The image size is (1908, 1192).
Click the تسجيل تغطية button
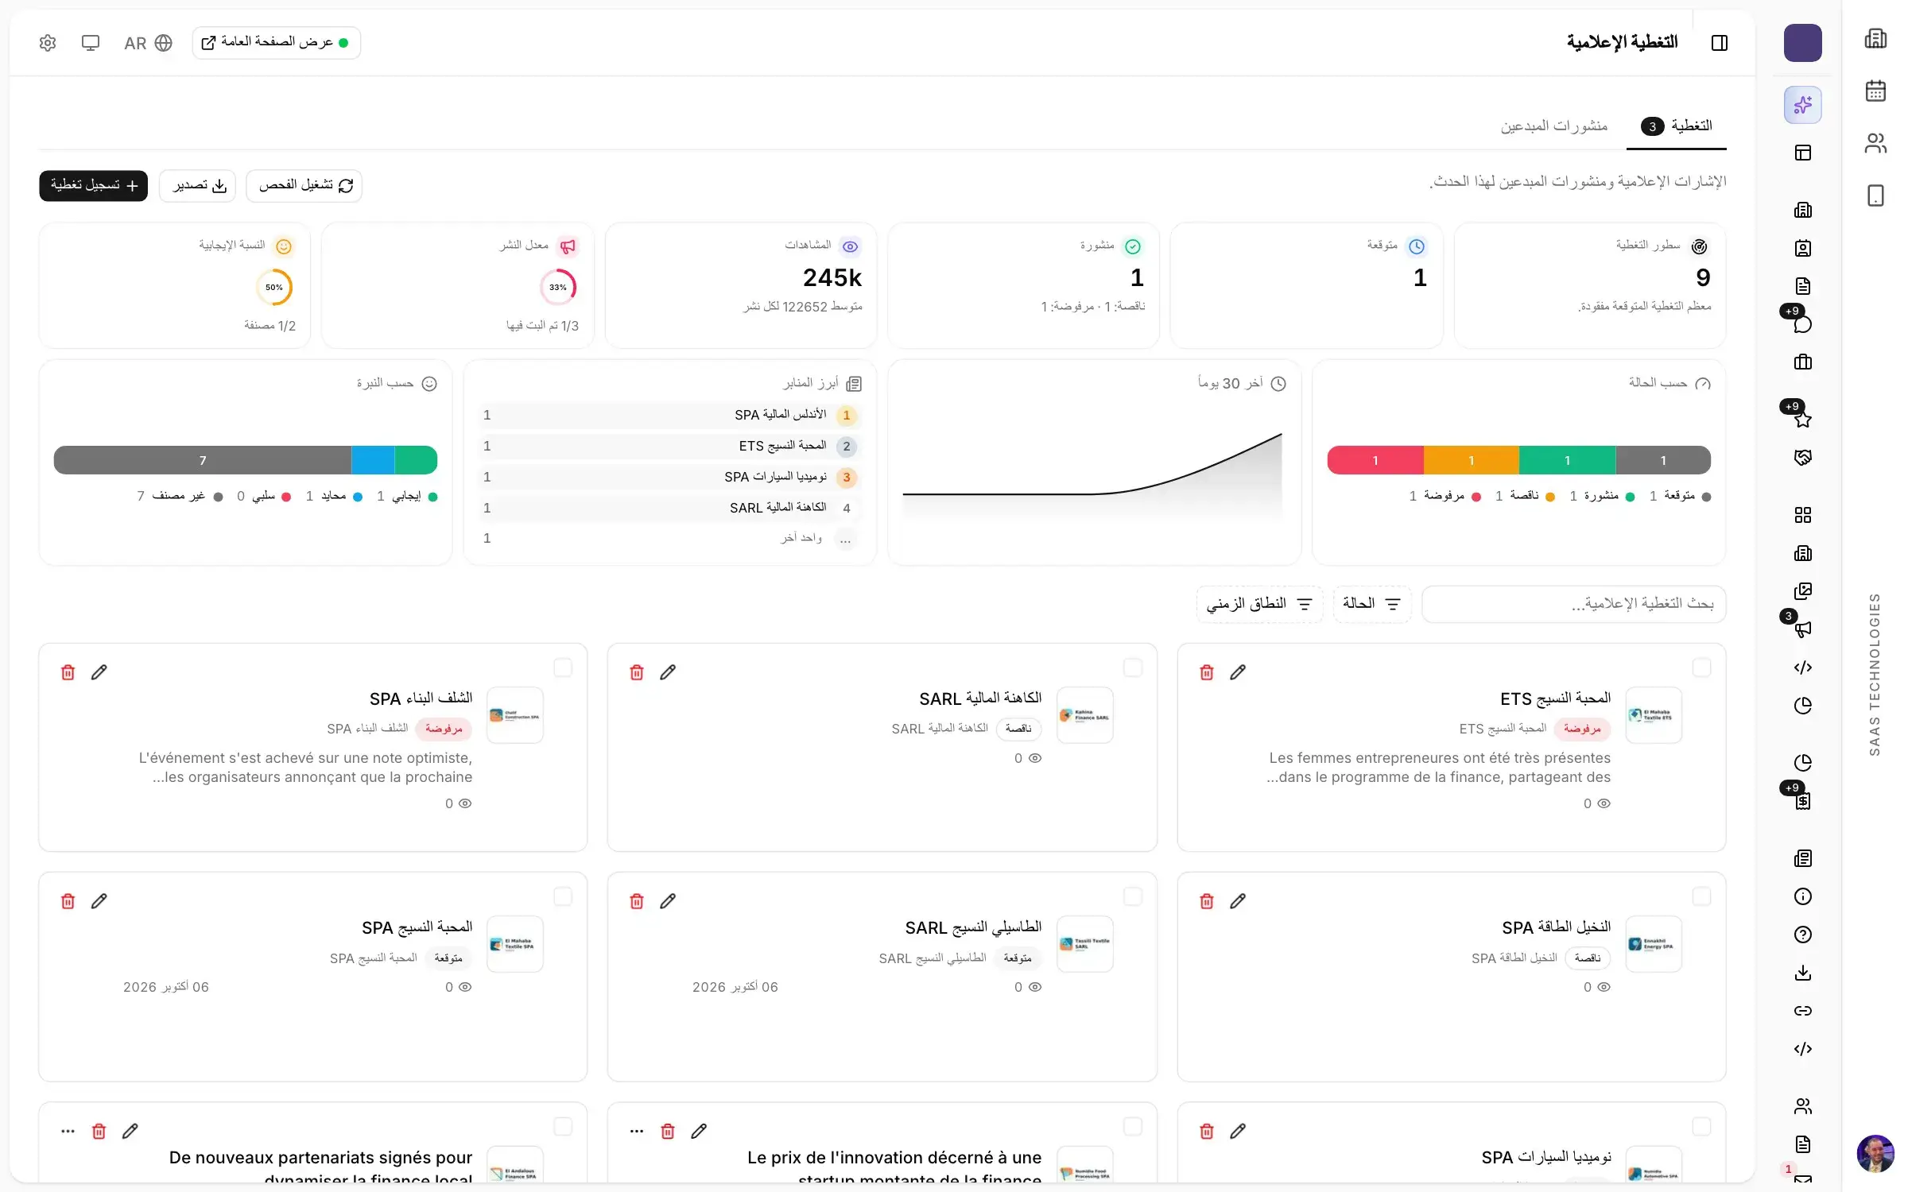[x=93, y=185]
